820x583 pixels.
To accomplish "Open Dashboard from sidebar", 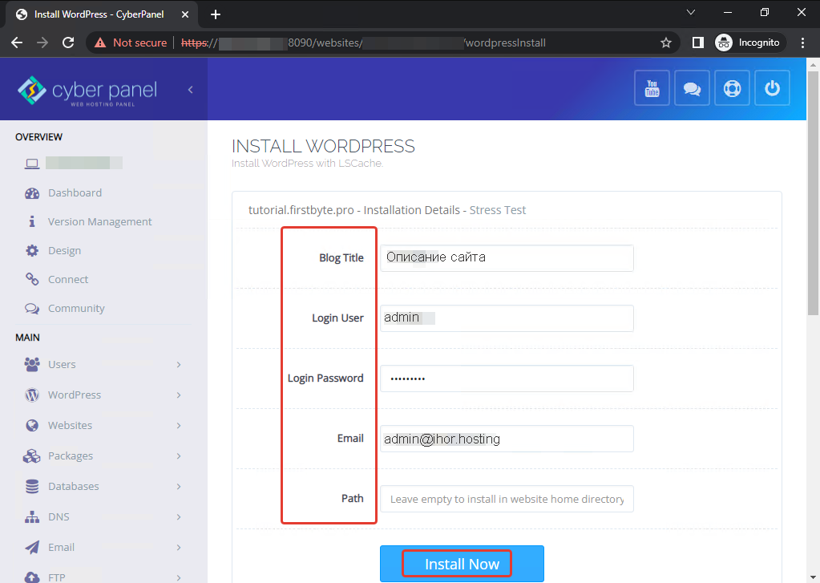I will 75,193.
